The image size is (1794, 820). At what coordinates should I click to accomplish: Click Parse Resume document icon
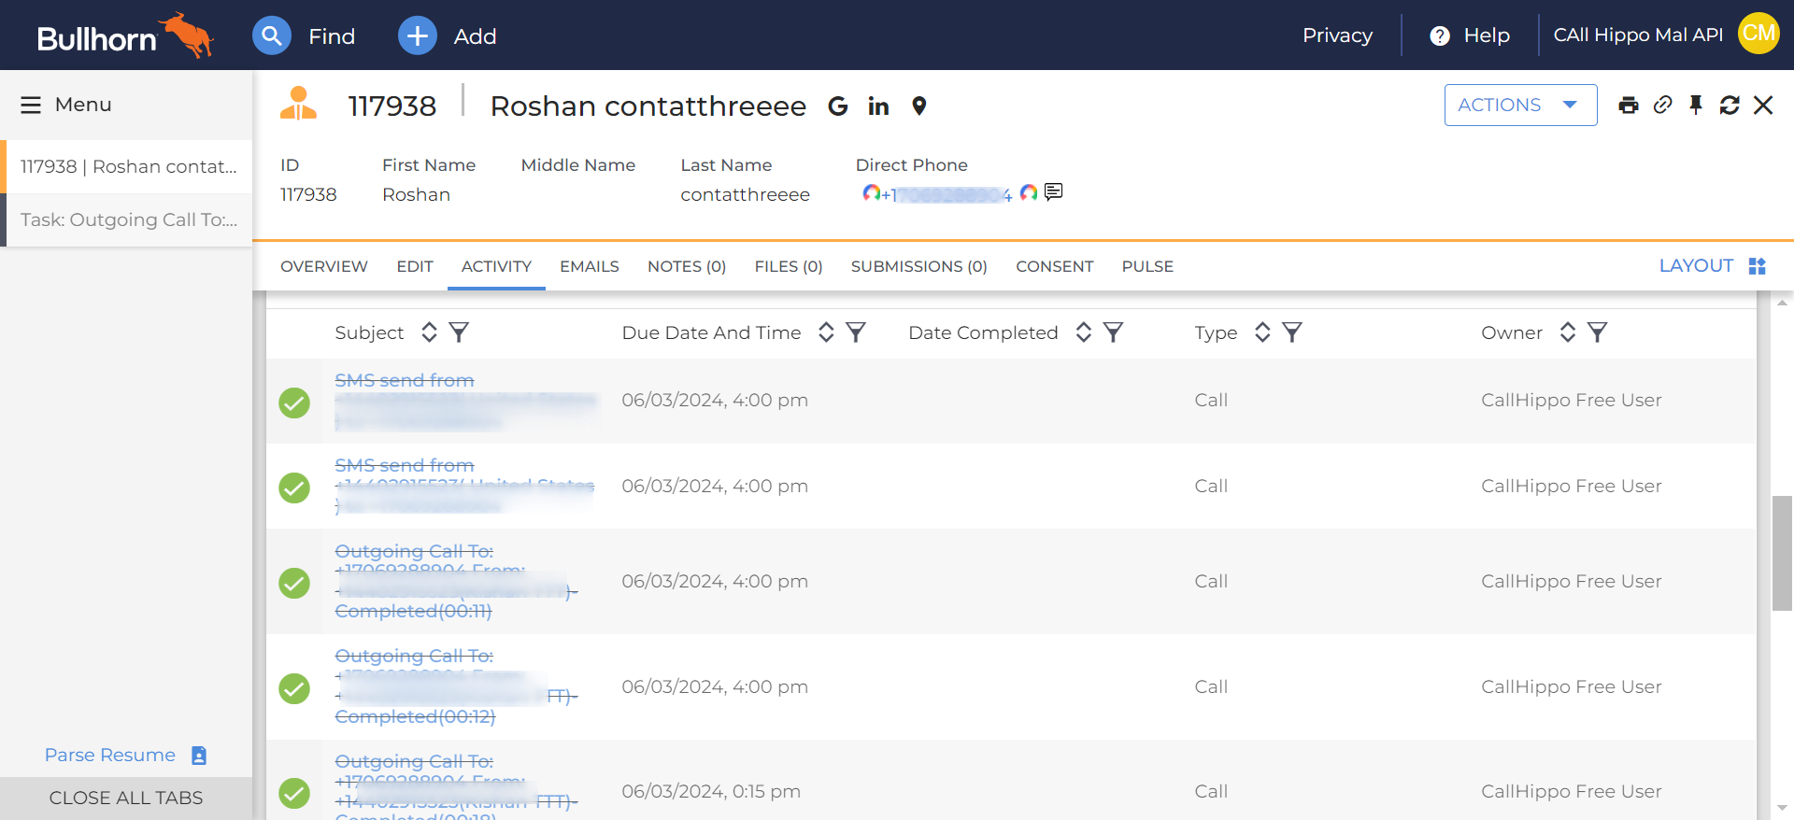click(199, 755)
